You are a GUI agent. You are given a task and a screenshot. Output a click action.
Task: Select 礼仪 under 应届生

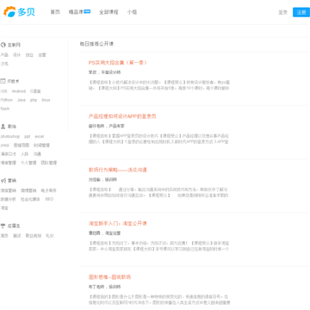click(50, 236)
